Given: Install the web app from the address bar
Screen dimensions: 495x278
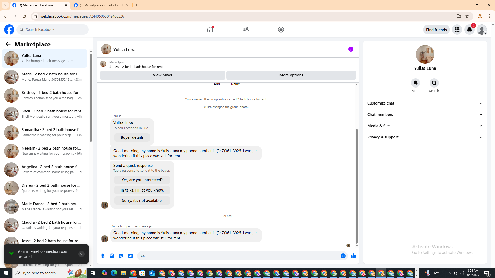Looking at the screenshot, I should [459, 16].
